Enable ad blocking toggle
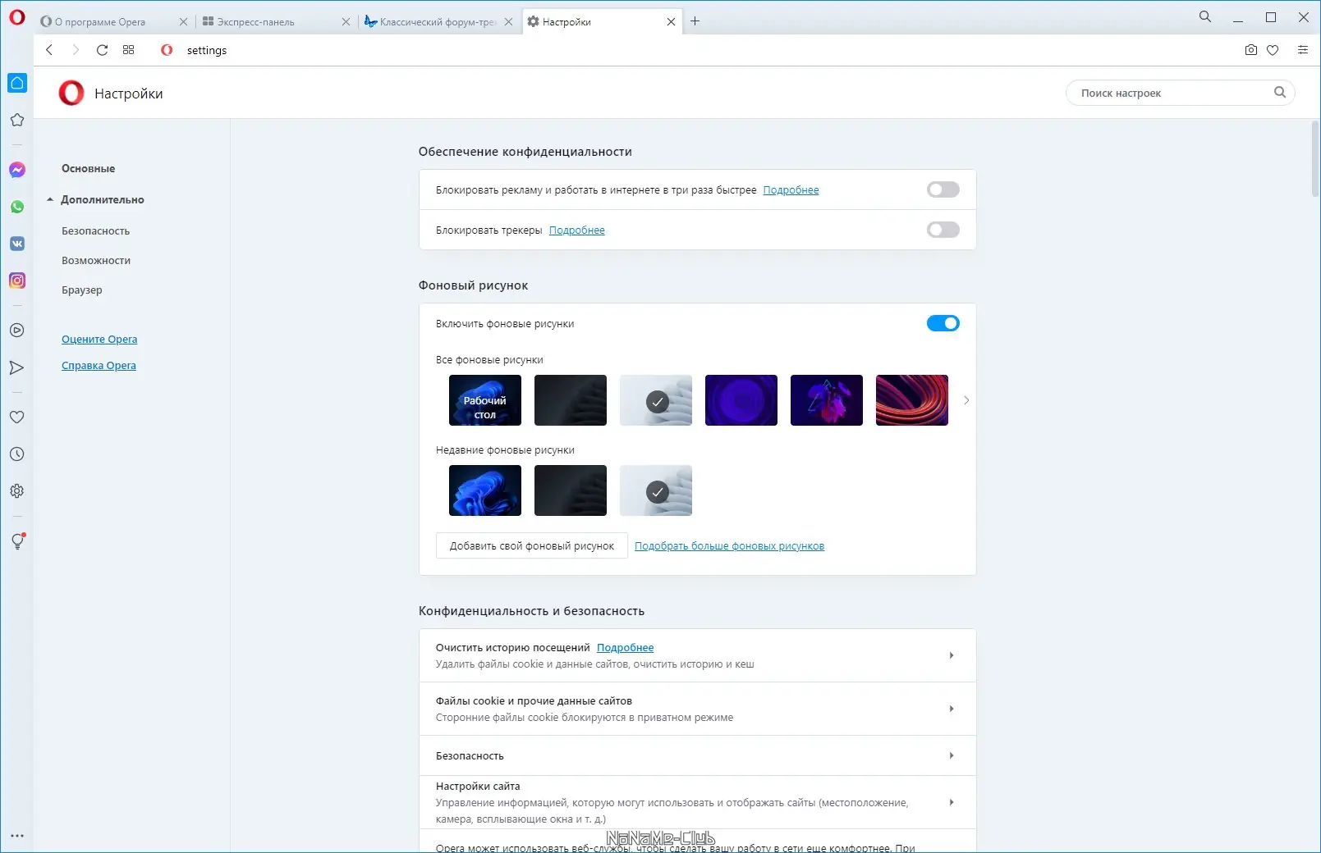Image resolution: width=1321 pixels, height=853 pixels. pyautogui.click(x=943, y=189)
